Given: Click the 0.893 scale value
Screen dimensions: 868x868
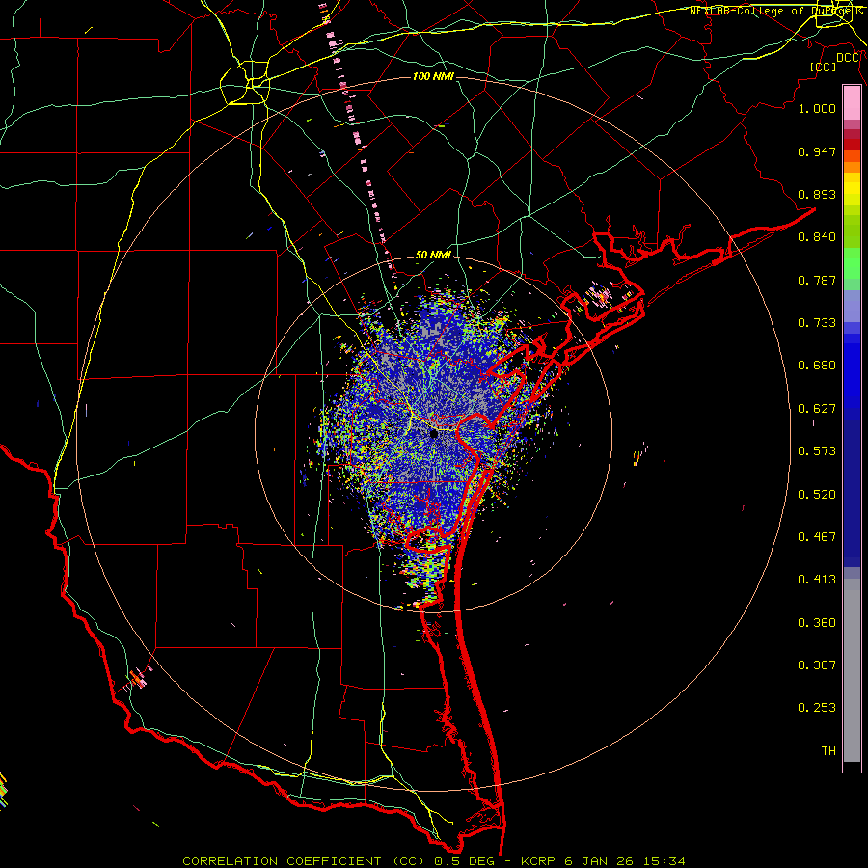Looking at the screenshot, I should 817,194.
